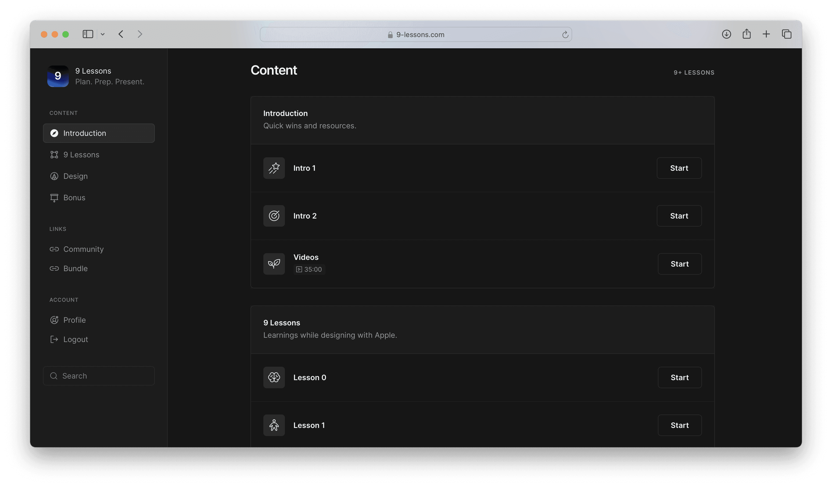The image size is (832, 487).
Task: Select Design in the sidebar
Action: 75,176
